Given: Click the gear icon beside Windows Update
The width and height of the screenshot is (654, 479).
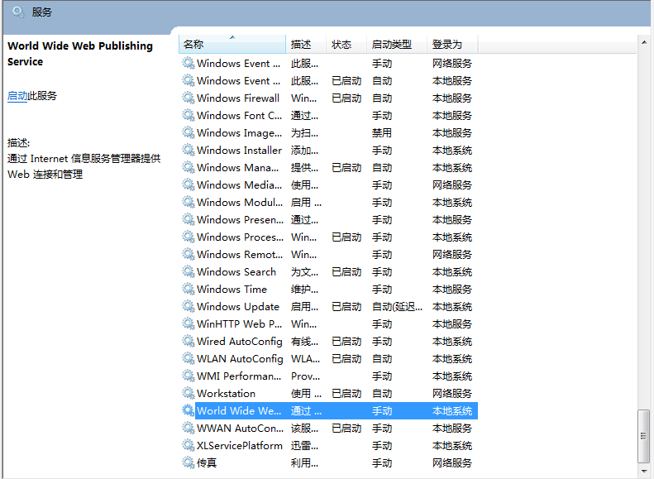Looking at the screenshot, I should tap(189, 307).
